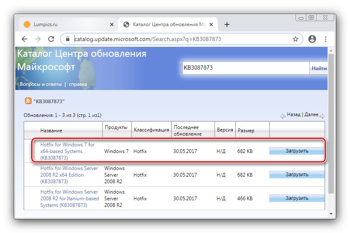350x233 pixels.
Task: Sort by the Последнее обновление column header
Action: [x=187, y=131]
